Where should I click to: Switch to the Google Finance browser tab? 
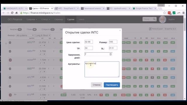[144, 8]
